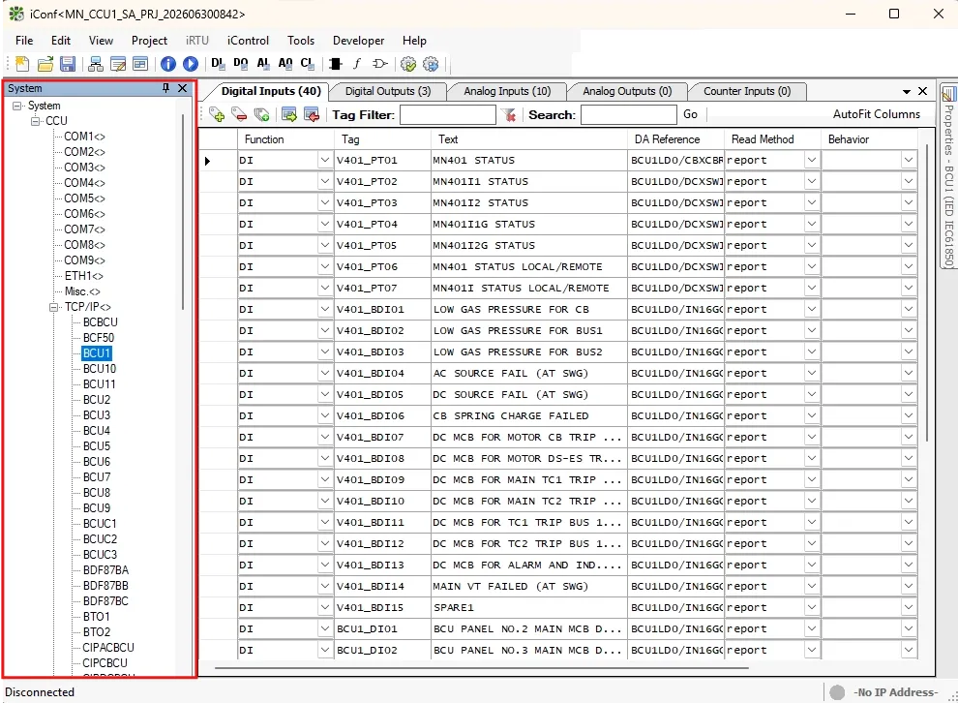Screen dimensions: 958x703
Task: Select BCU10 in the system tree
Action: (100, 369)
